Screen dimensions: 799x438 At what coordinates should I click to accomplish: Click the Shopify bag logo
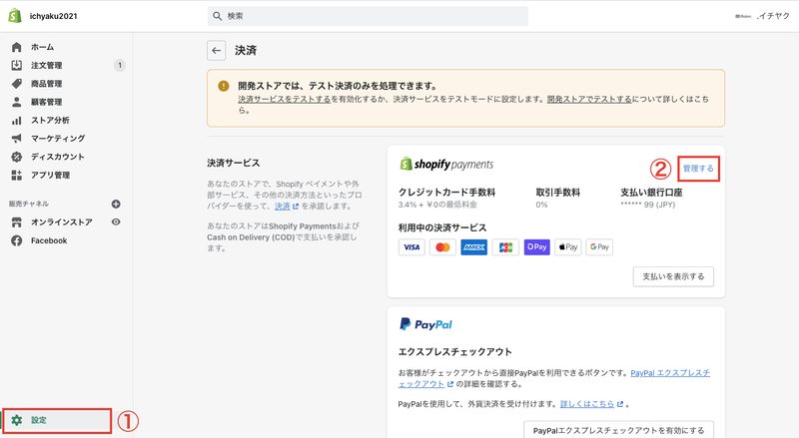15,16
